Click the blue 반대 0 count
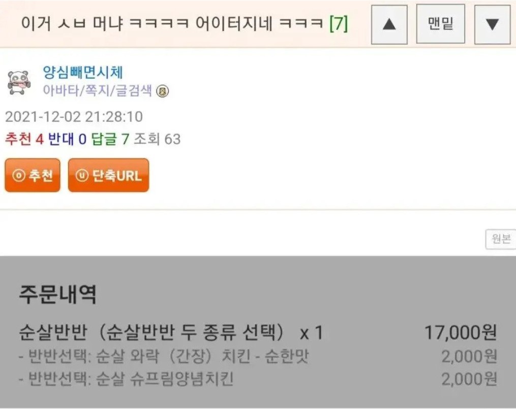Viewport: 516px width, 409px height. coord(67,139)
